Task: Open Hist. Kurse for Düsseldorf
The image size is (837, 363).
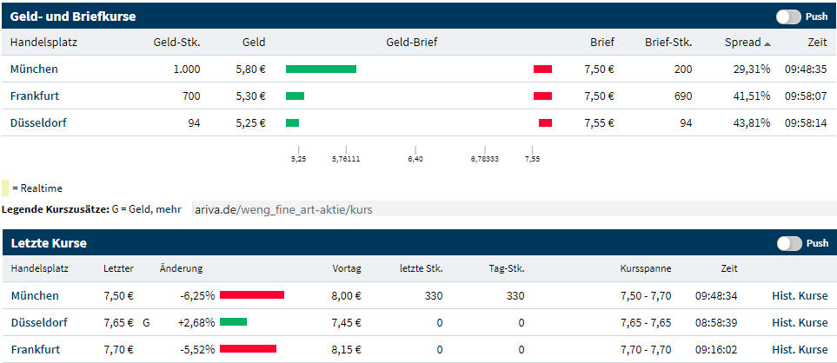Action: click(x=800, y=323)
